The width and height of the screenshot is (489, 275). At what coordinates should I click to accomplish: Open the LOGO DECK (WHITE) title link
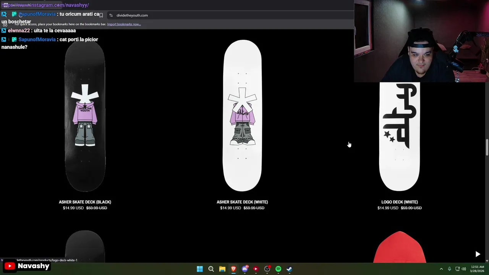(400, 202)
